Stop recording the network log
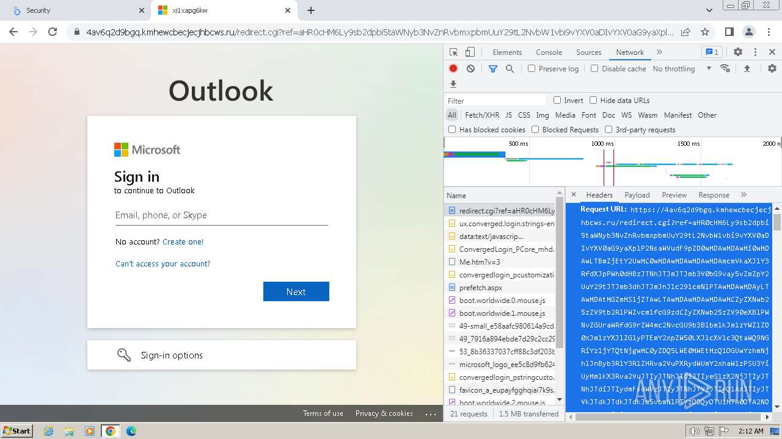 pyautogui.click(x=453, y=69)
